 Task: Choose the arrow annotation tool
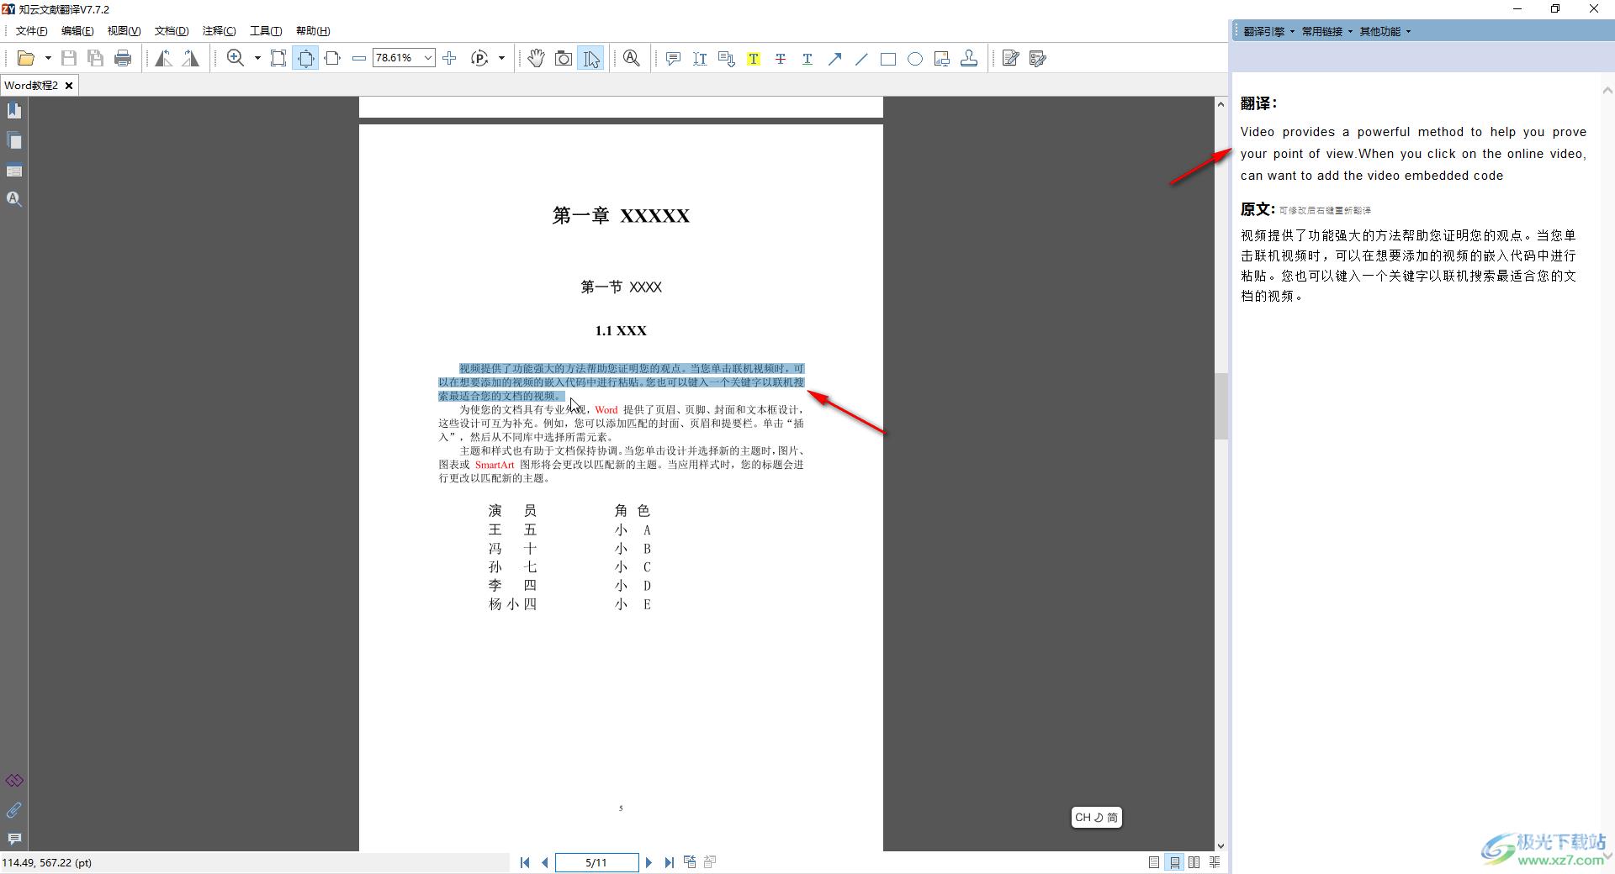tap(834, 59)
